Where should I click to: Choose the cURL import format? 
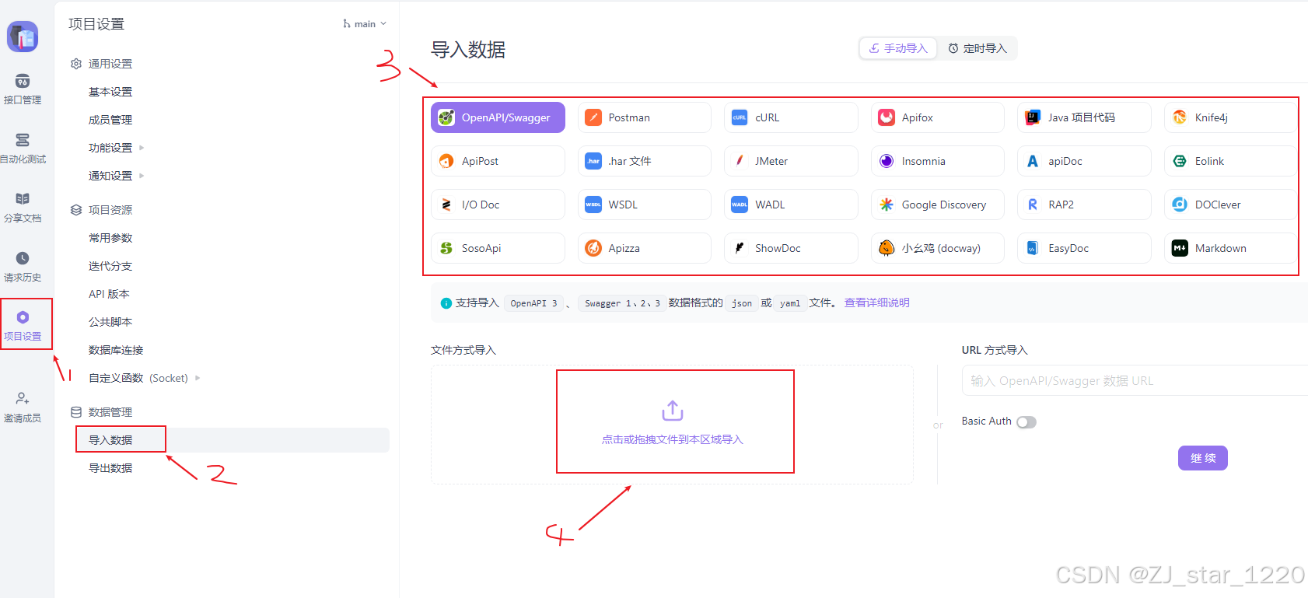pos(791,117)
